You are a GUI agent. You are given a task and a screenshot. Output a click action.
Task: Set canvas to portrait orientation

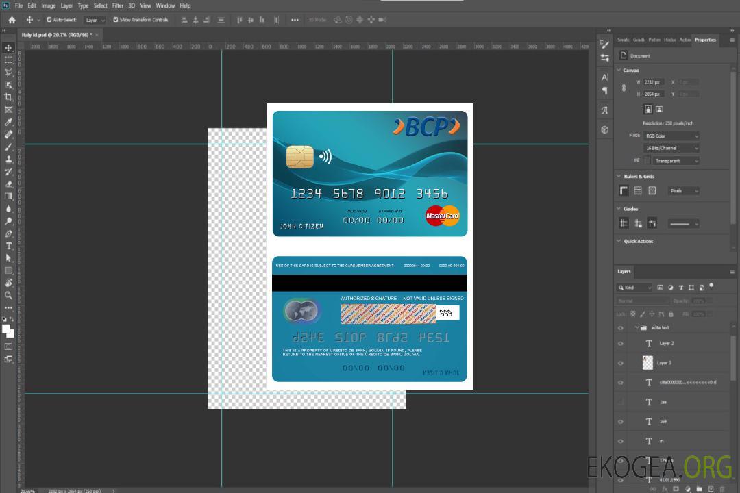[648, 110]
